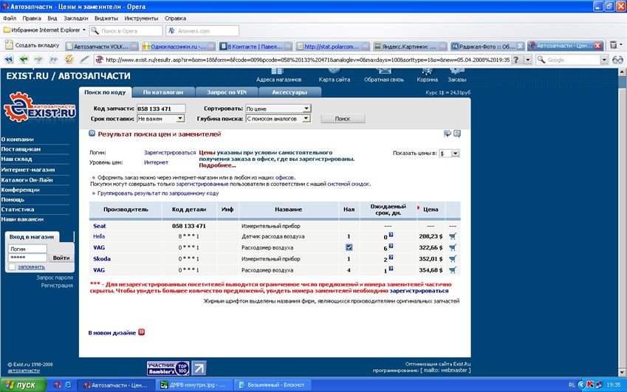Click the page vertical scrollbar
Image resolution: width=627 pixels, height=392 pixels.
point(622,221)
